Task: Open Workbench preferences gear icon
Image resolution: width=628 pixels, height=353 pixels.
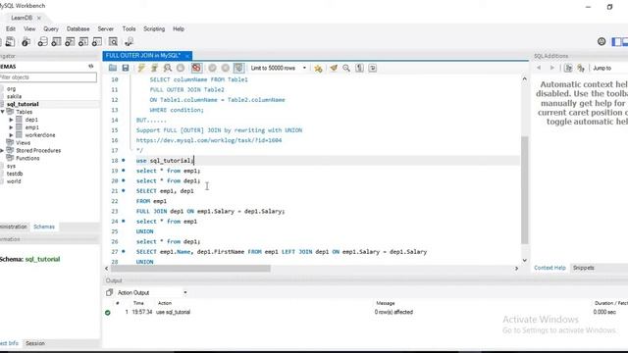Action: (602, 41)
